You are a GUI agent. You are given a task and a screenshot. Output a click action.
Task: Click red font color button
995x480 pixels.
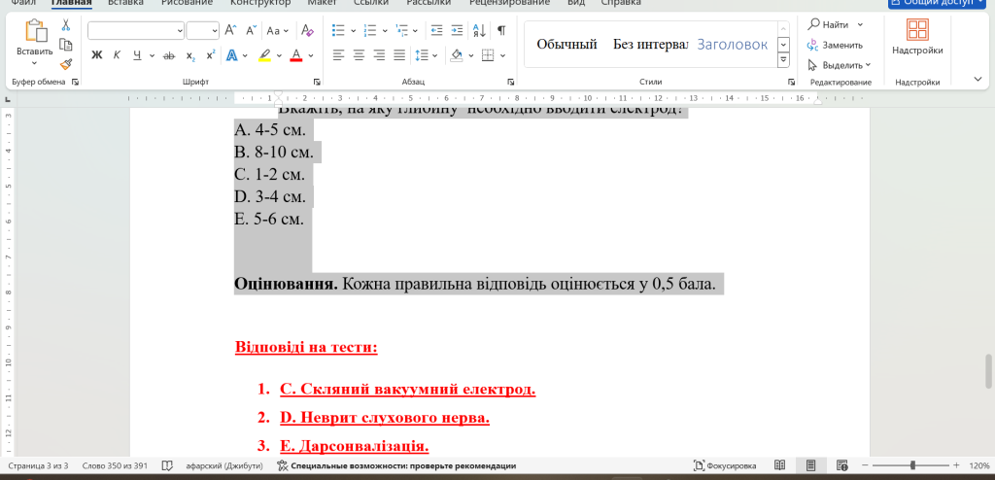coord(295,55)
